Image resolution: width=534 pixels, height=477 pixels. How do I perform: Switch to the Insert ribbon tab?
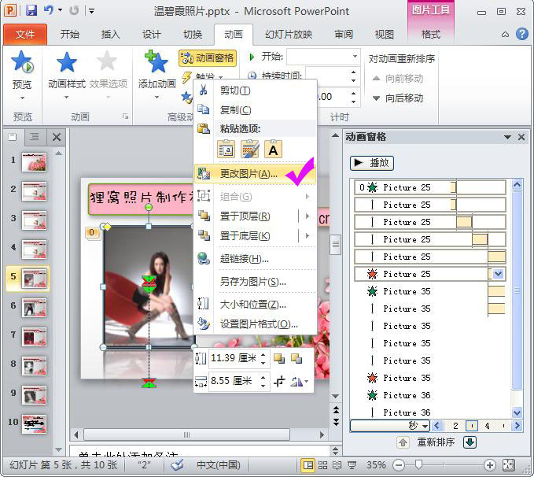[111, 35]
